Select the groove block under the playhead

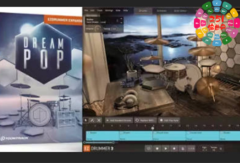(169, 136)
